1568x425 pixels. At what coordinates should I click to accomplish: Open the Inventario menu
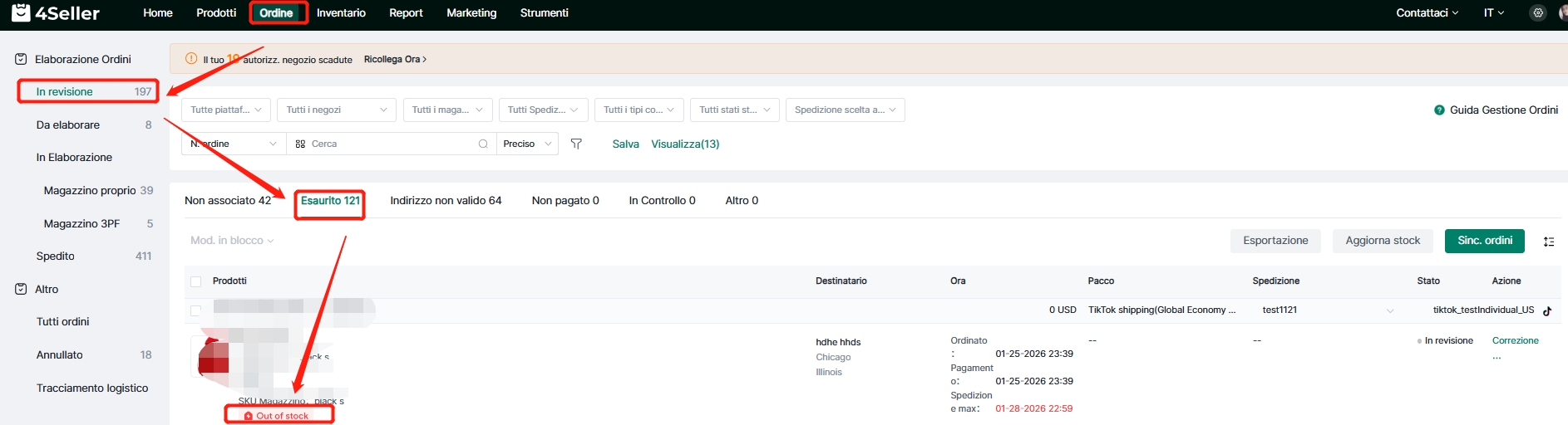click(x=341, y=12)
